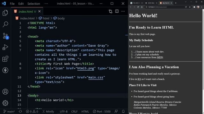Synchronize changes from the status bar
This screenshot has width=204, height=114.
click(x=20, y=111)
